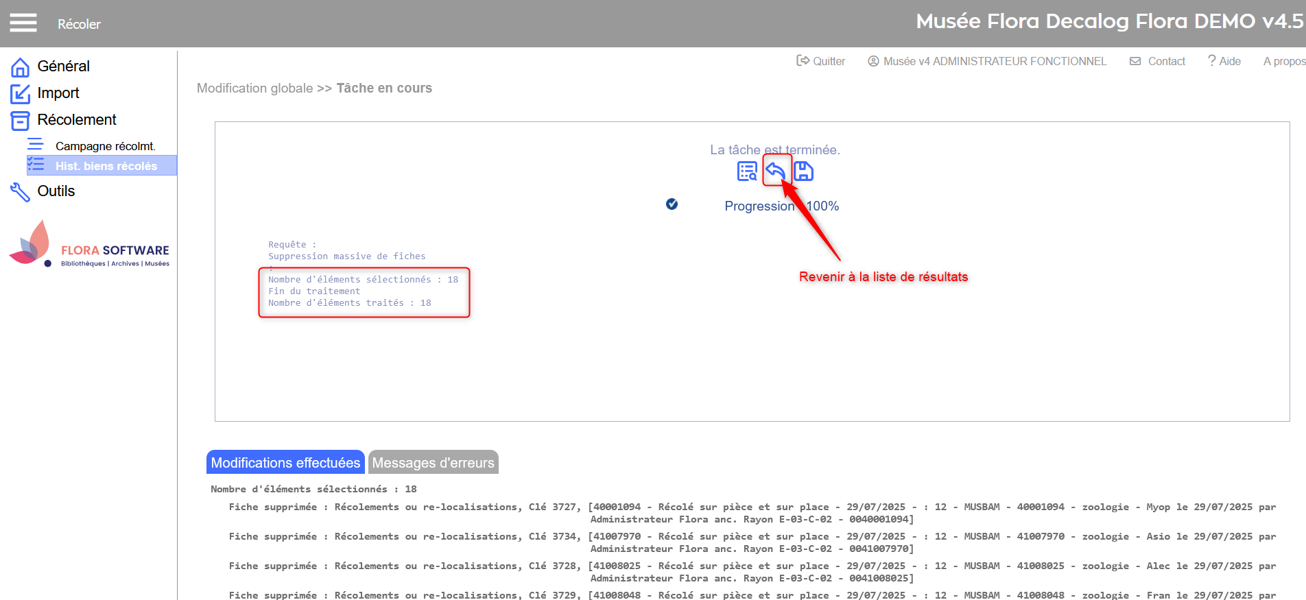Click the Flora Software logo
The image size is (1306, 600).
89,245
